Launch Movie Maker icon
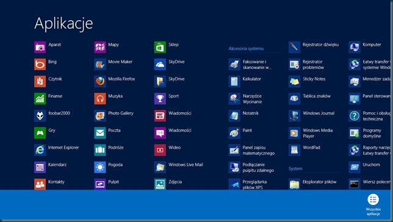 (100, 65)
